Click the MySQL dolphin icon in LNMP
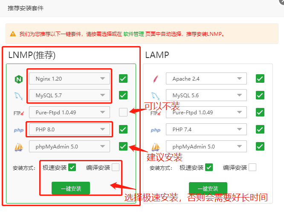Viewport: 284px width, 215px height. point(18,96)
